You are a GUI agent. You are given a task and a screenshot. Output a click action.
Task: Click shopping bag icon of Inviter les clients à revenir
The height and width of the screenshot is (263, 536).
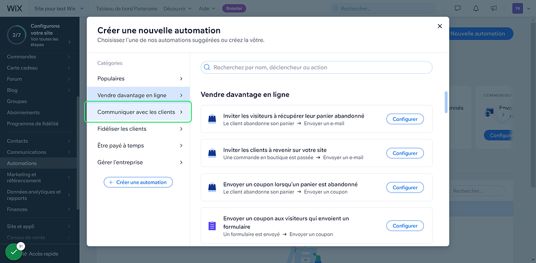pos(212,153)
